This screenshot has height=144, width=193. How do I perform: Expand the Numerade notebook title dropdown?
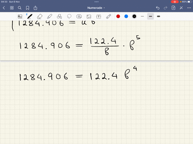click(96, 8)
